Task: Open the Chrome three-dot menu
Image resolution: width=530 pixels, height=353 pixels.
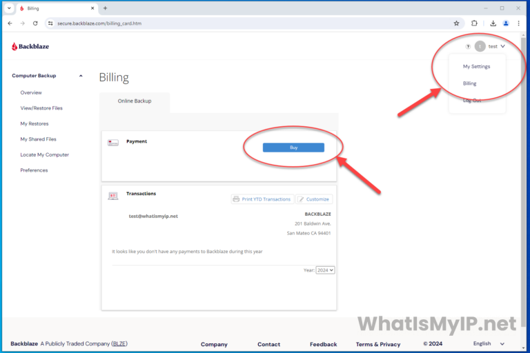Action: coord(518,23)
